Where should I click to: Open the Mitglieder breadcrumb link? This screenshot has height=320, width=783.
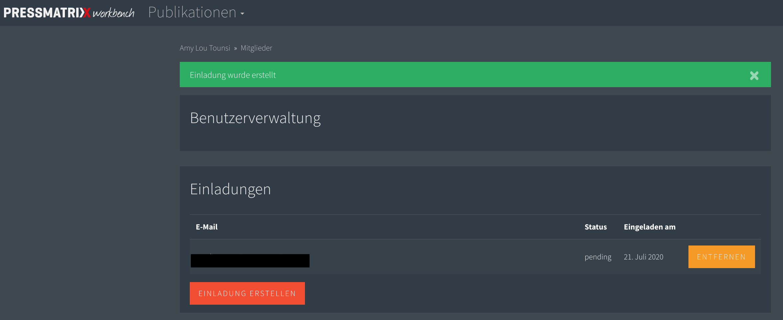(x=256, y=48)
